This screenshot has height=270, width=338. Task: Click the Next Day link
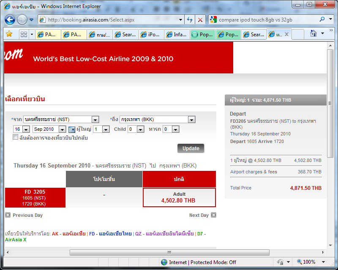coord(199,215)
